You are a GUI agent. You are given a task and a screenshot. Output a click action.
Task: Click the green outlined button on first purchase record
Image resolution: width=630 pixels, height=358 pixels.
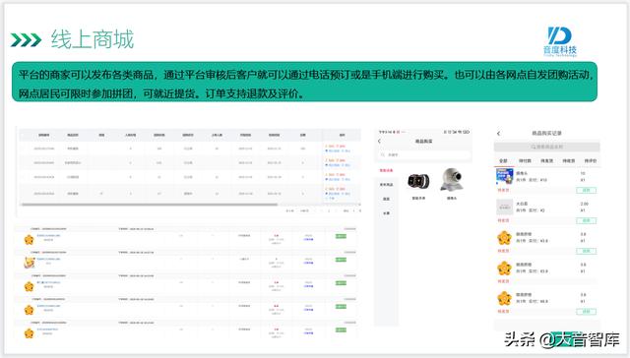[587, 190]
